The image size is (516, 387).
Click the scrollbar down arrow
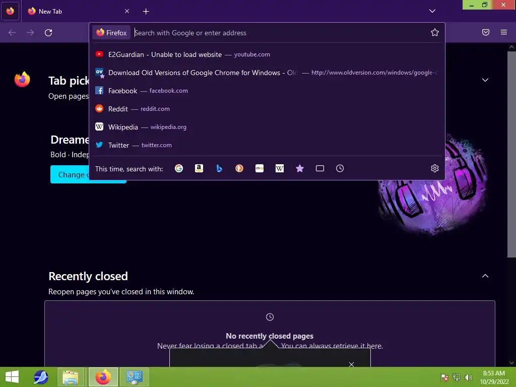pos(511,363)
